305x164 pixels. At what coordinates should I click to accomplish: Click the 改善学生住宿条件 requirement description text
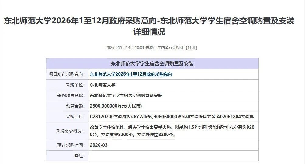pos(172,131)
